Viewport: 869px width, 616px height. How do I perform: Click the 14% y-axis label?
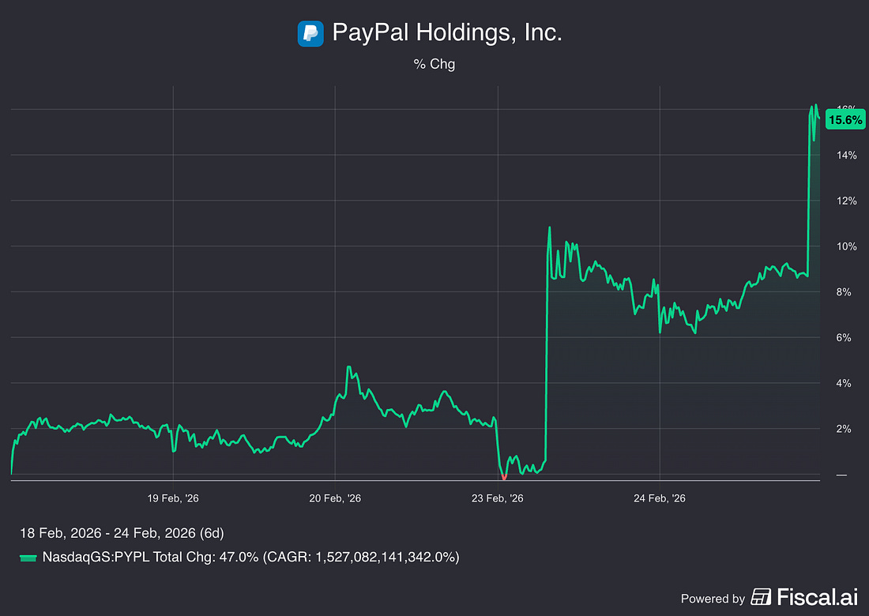pos(847,156)
